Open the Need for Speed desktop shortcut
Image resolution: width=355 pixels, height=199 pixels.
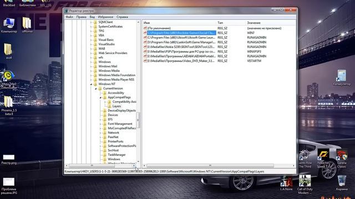pos(323,159)
